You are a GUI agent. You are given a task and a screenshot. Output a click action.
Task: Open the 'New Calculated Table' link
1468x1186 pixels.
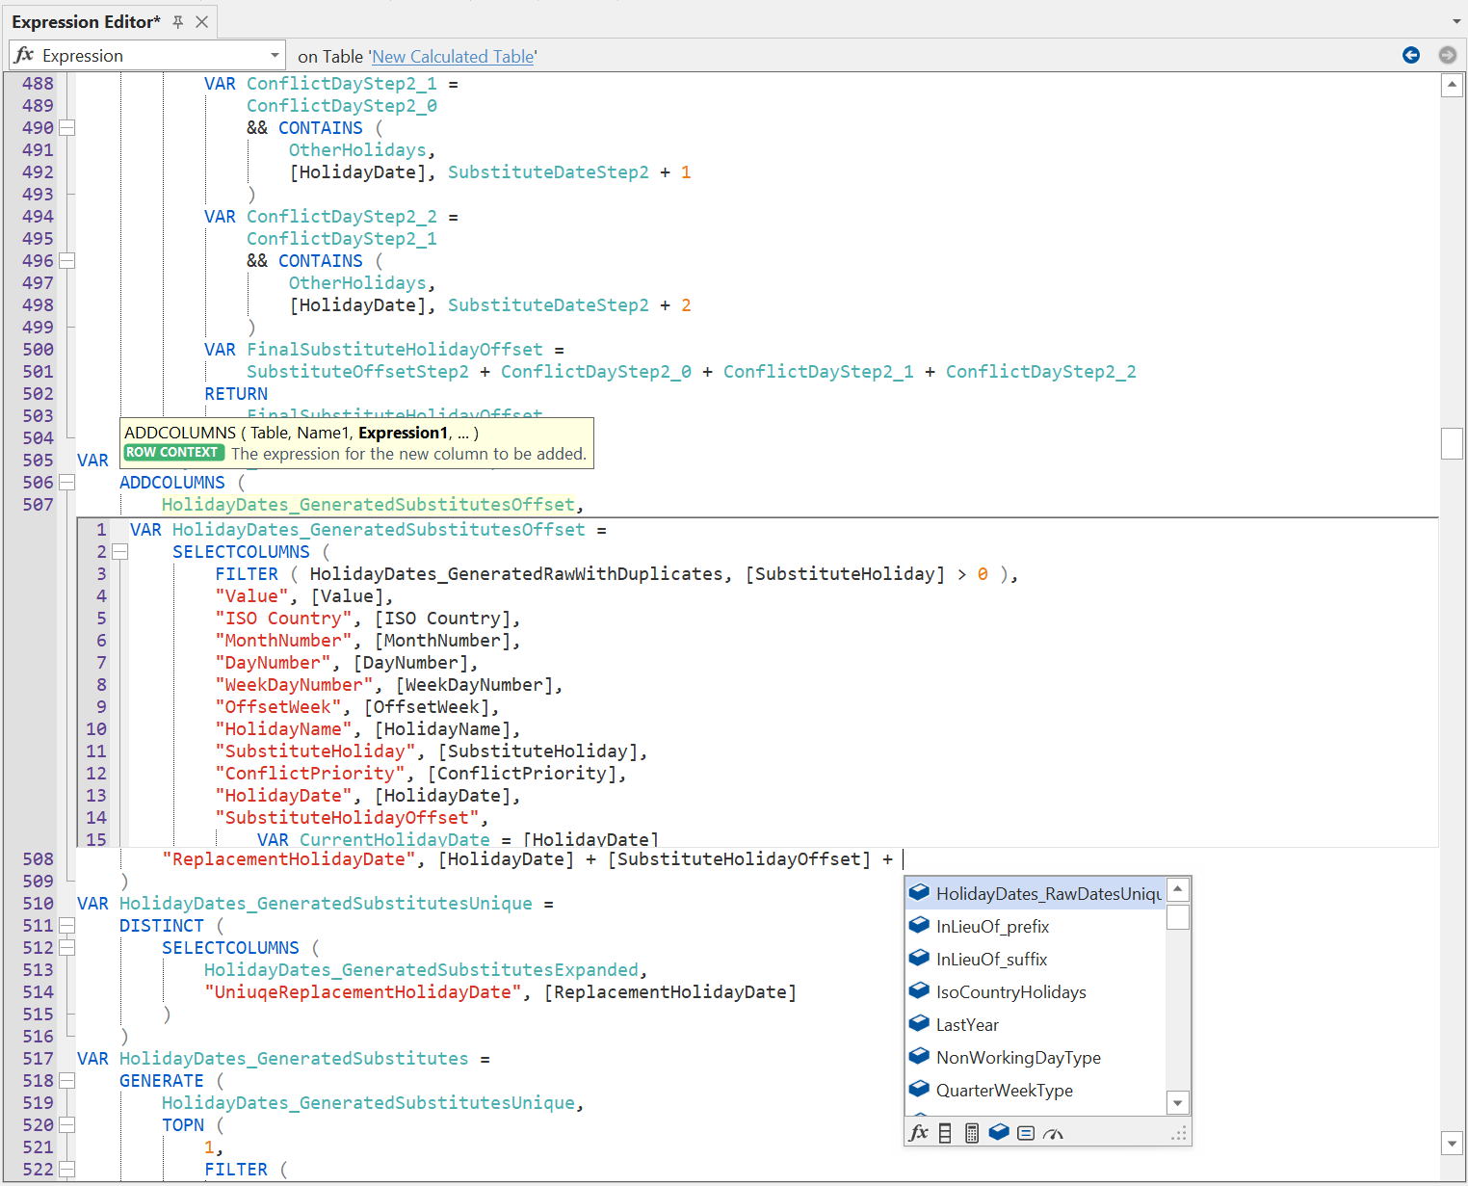(453, 57)
